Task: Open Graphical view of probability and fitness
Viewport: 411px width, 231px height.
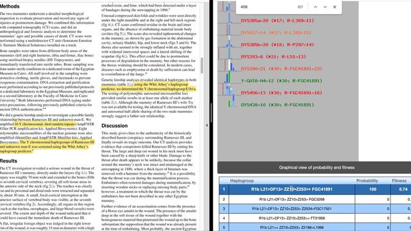Action: tap(317, 167)
